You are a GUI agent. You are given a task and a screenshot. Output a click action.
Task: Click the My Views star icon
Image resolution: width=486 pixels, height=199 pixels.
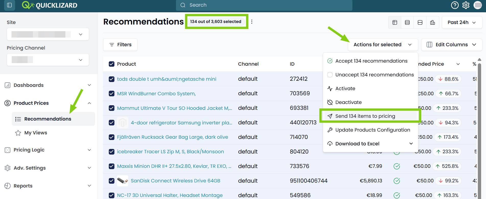(x=18, y=133)
